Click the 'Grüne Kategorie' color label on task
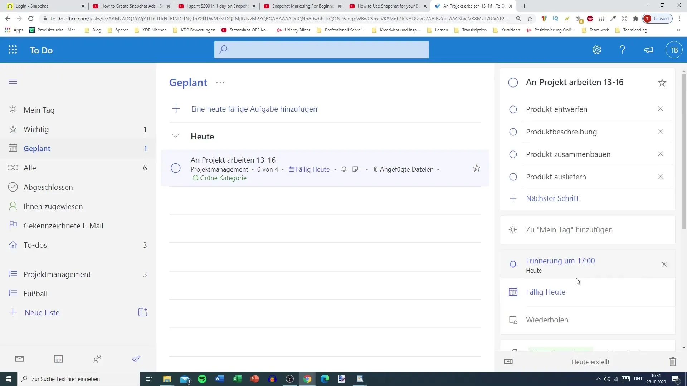687x386 pixels. click(220, 178)
